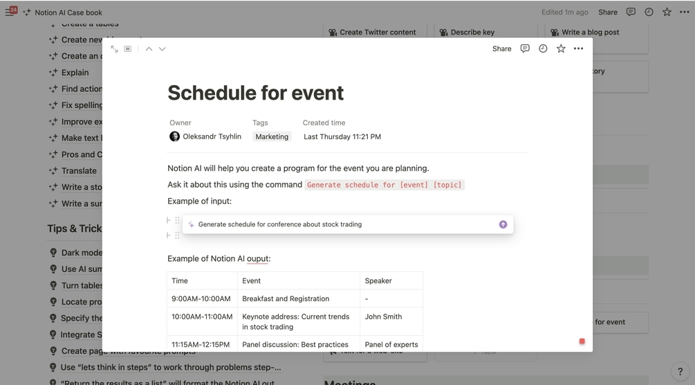Click sparkle icon beside Translate

click(x=53, y=170)
